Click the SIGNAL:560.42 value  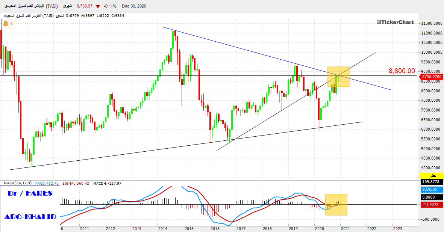pyautogui.click(x=76, y=184)
